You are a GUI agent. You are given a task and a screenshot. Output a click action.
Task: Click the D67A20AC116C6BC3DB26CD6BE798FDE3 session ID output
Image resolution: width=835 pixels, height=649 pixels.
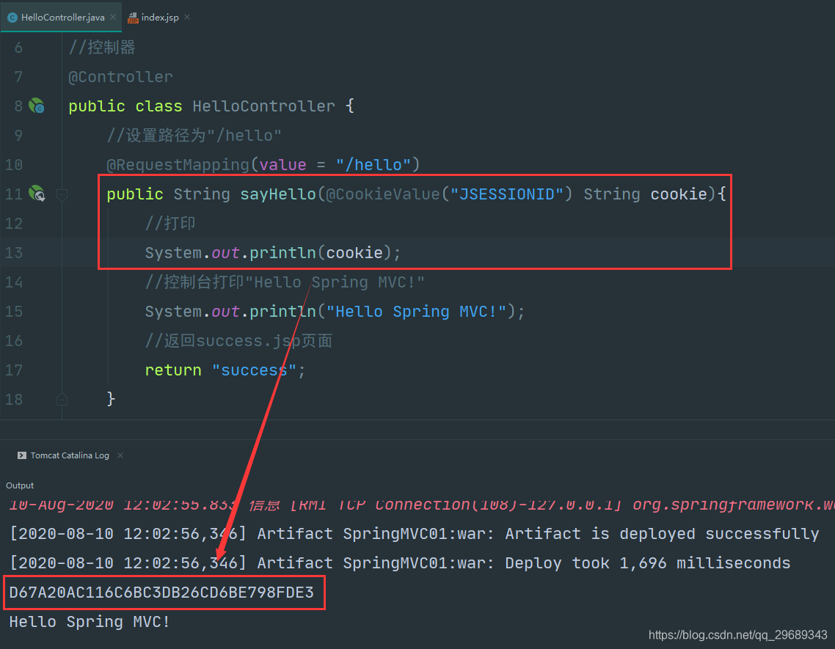(x=161, y=592)
